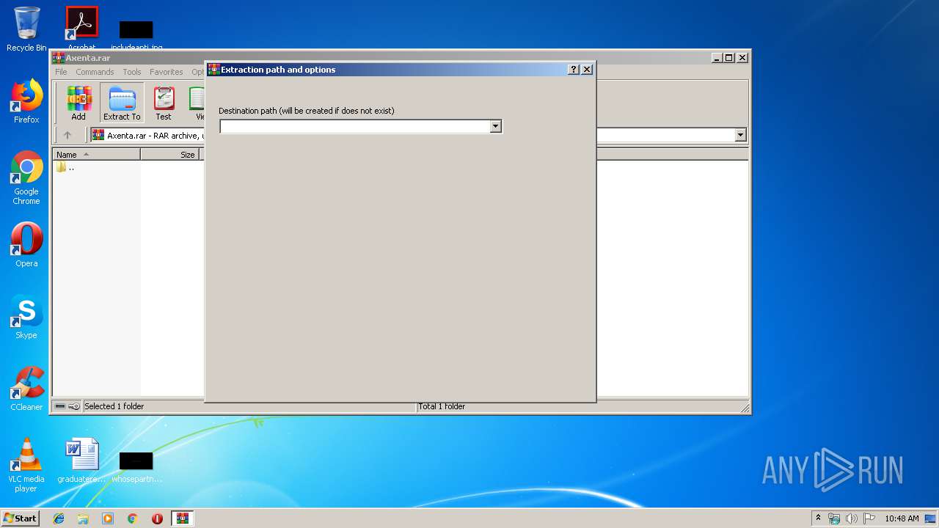Viewport: 939px width, 528px height.
Task: Click the dialog Help question-mark button
Action: 574,70
